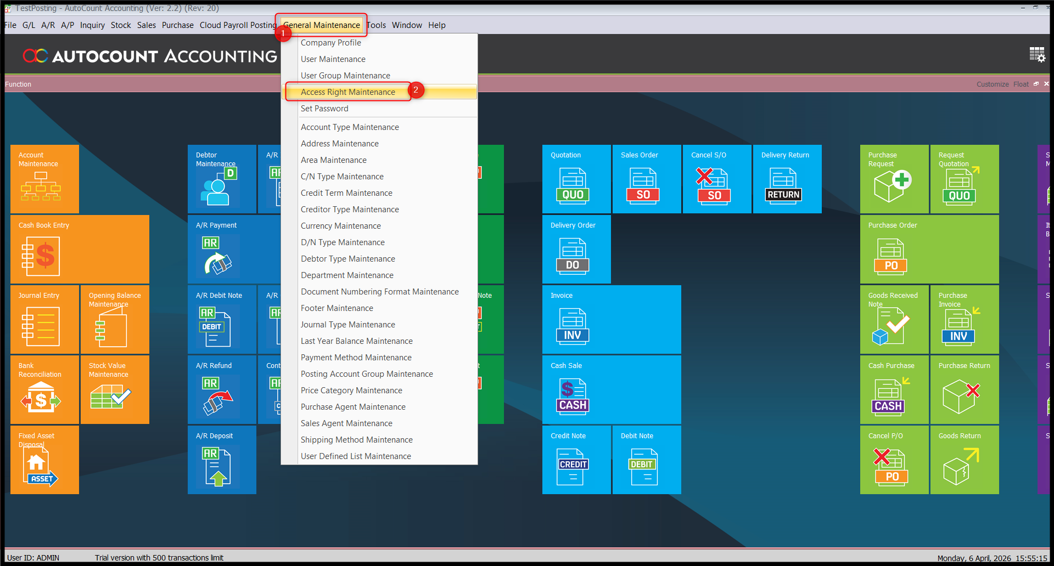Screen dimensions: 1054x566
Task: Click the Float link in Function bar
Action: click(1021, 84)
